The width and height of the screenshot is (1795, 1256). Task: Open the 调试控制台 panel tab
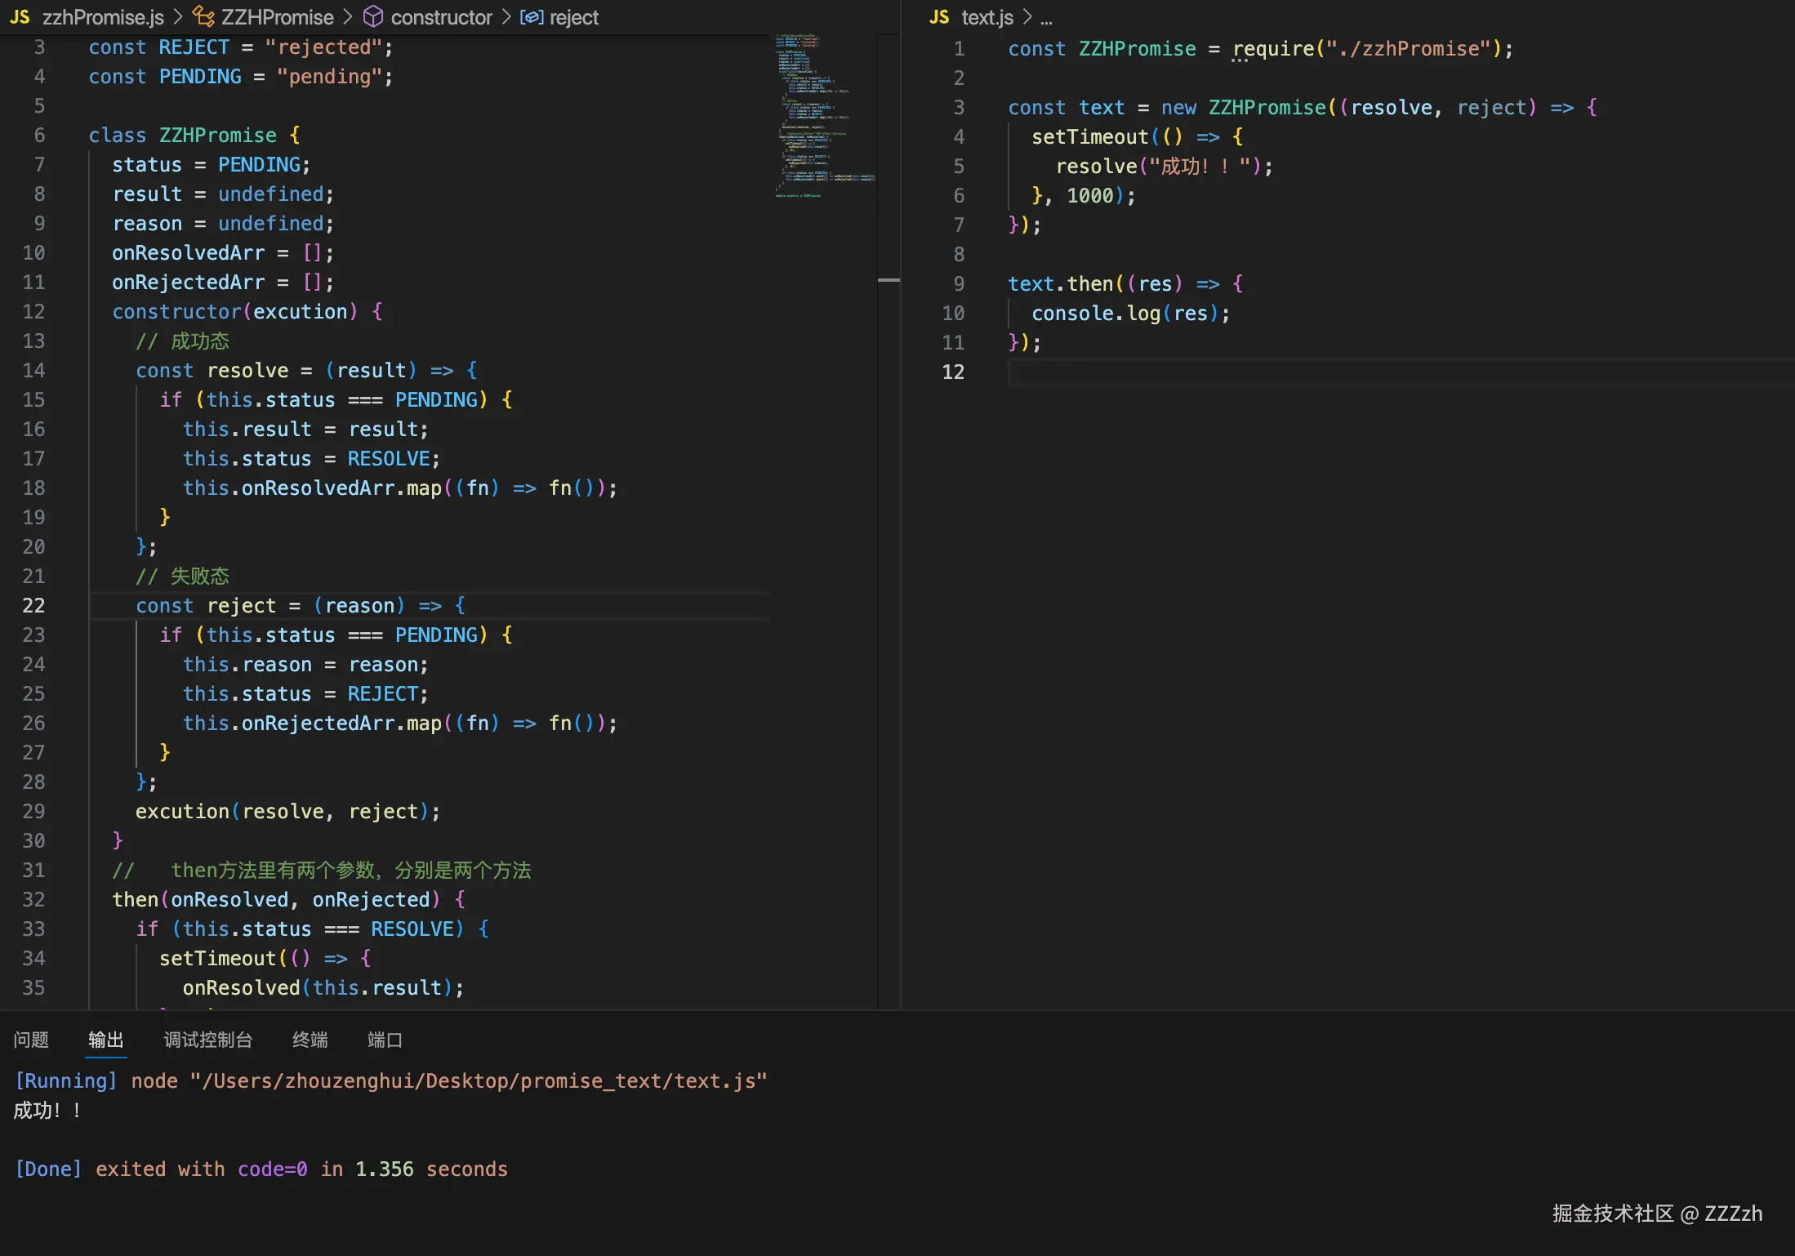click(207, 1040)
